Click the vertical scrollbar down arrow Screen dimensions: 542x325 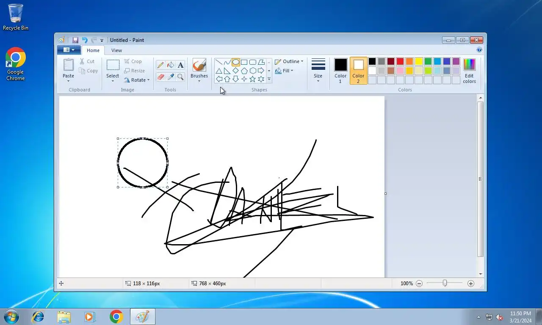click(480, 274)
